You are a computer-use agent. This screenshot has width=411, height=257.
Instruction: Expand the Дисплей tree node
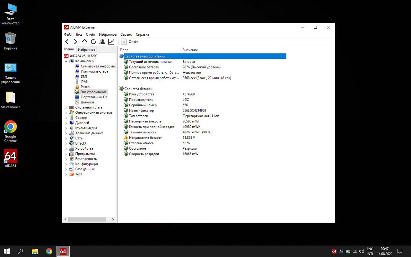66,123
